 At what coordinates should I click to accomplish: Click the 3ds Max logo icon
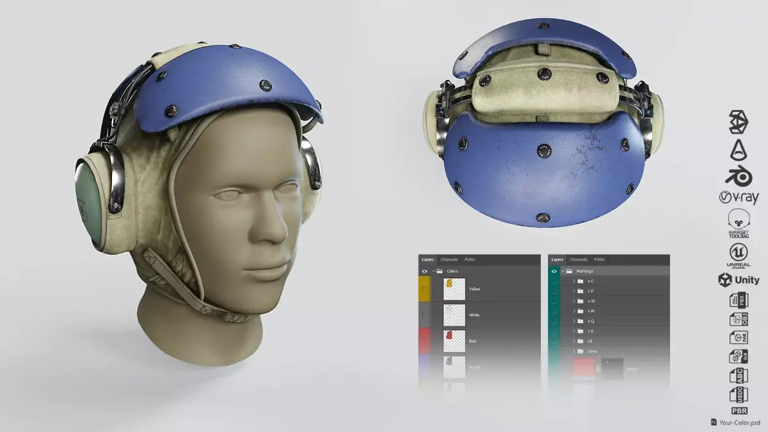click(x=739, y=122)
